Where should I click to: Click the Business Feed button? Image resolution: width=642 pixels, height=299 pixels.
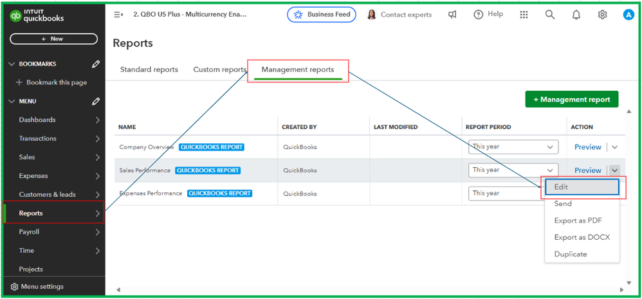(322, 15)
